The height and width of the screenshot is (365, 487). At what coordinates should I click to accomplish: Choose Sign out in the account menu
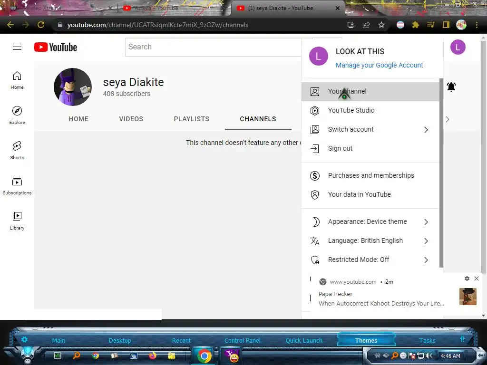[x=370, y=148]
